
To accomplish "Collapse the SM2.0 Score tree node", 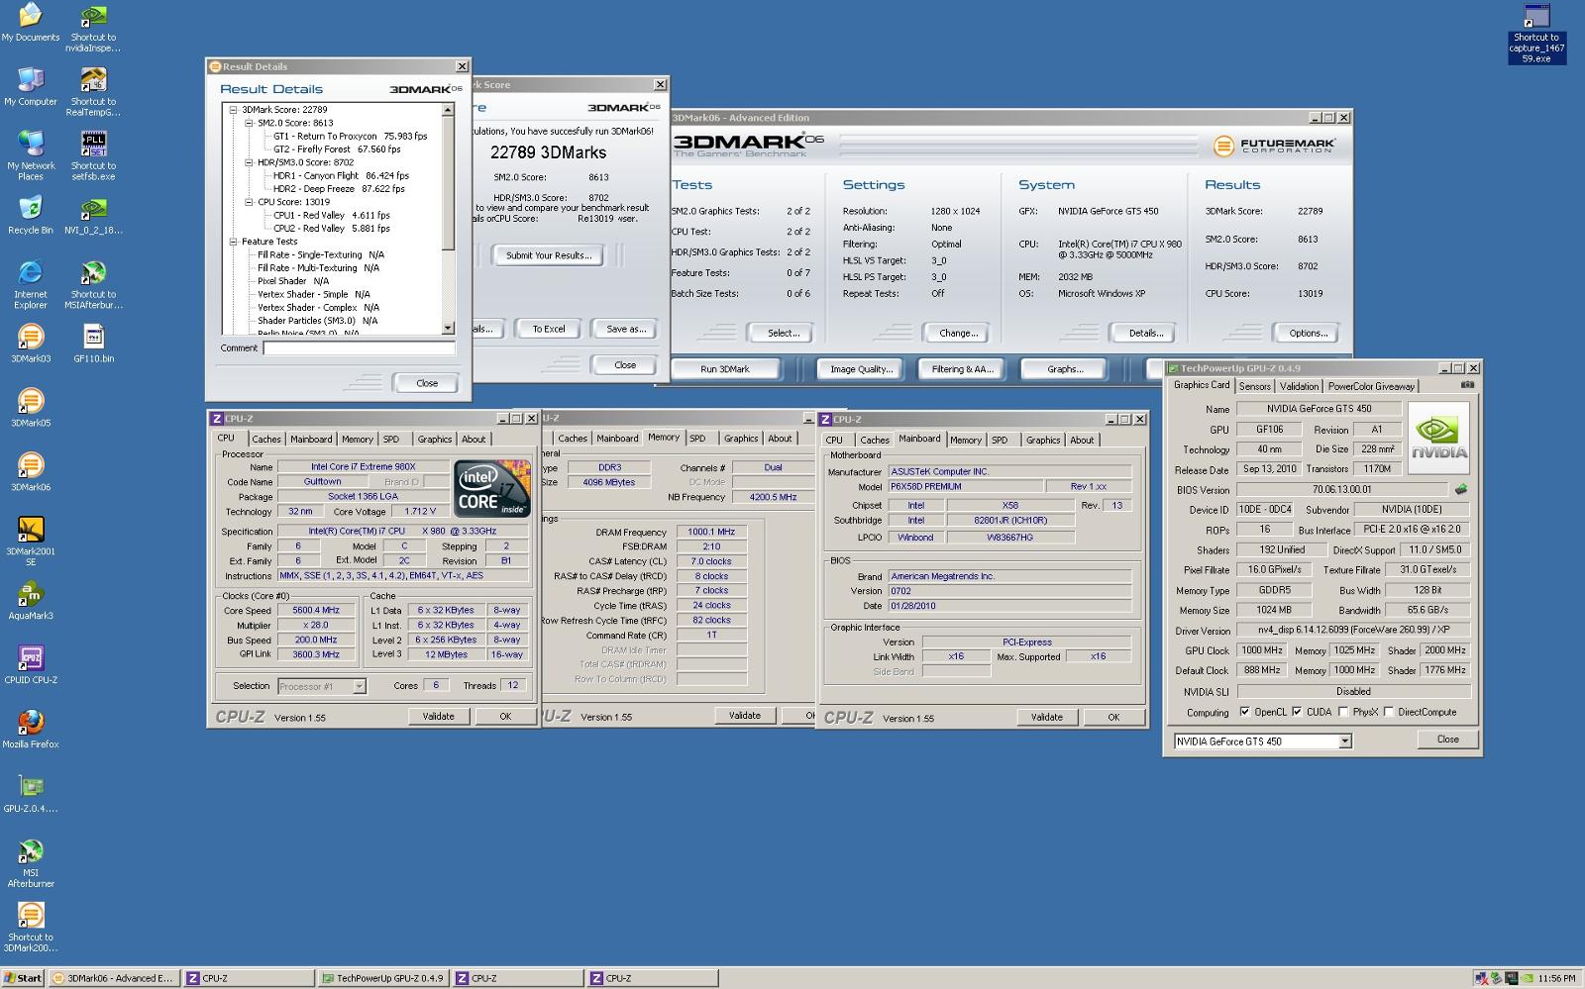I will click(249, 123).
